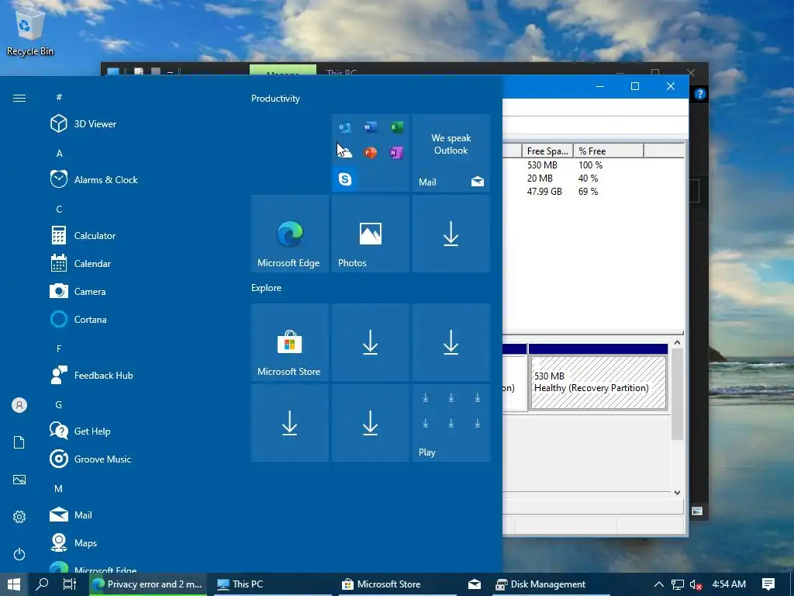Show hidden system tray icons

point(659,584)
